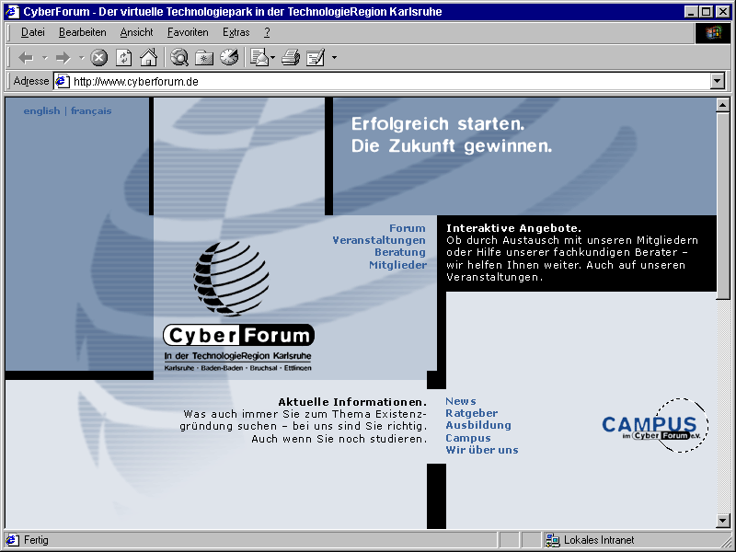Open the Veranstaltungen link
Screen dimensions: 736x552
coord(379,240)
